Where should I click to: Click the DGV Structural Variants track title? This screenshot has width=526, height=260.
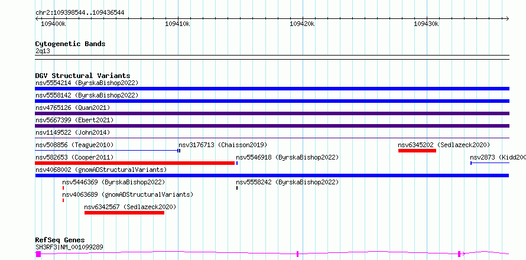[x=83, y=76]
